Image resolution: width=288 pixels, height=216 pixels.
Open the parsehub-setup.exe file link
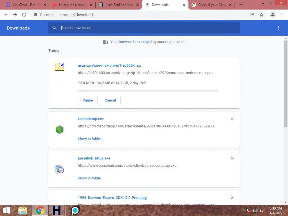pyautogui.click(x=94, y=158)
